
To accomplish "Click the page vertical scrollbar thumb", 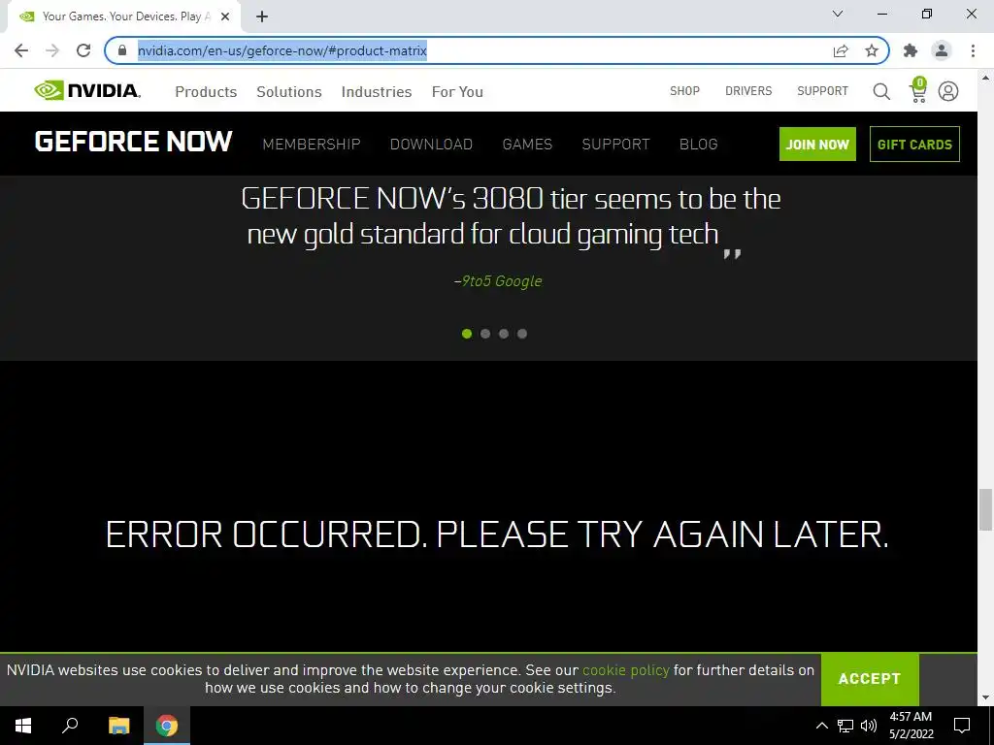I will [x=985, y=509].
